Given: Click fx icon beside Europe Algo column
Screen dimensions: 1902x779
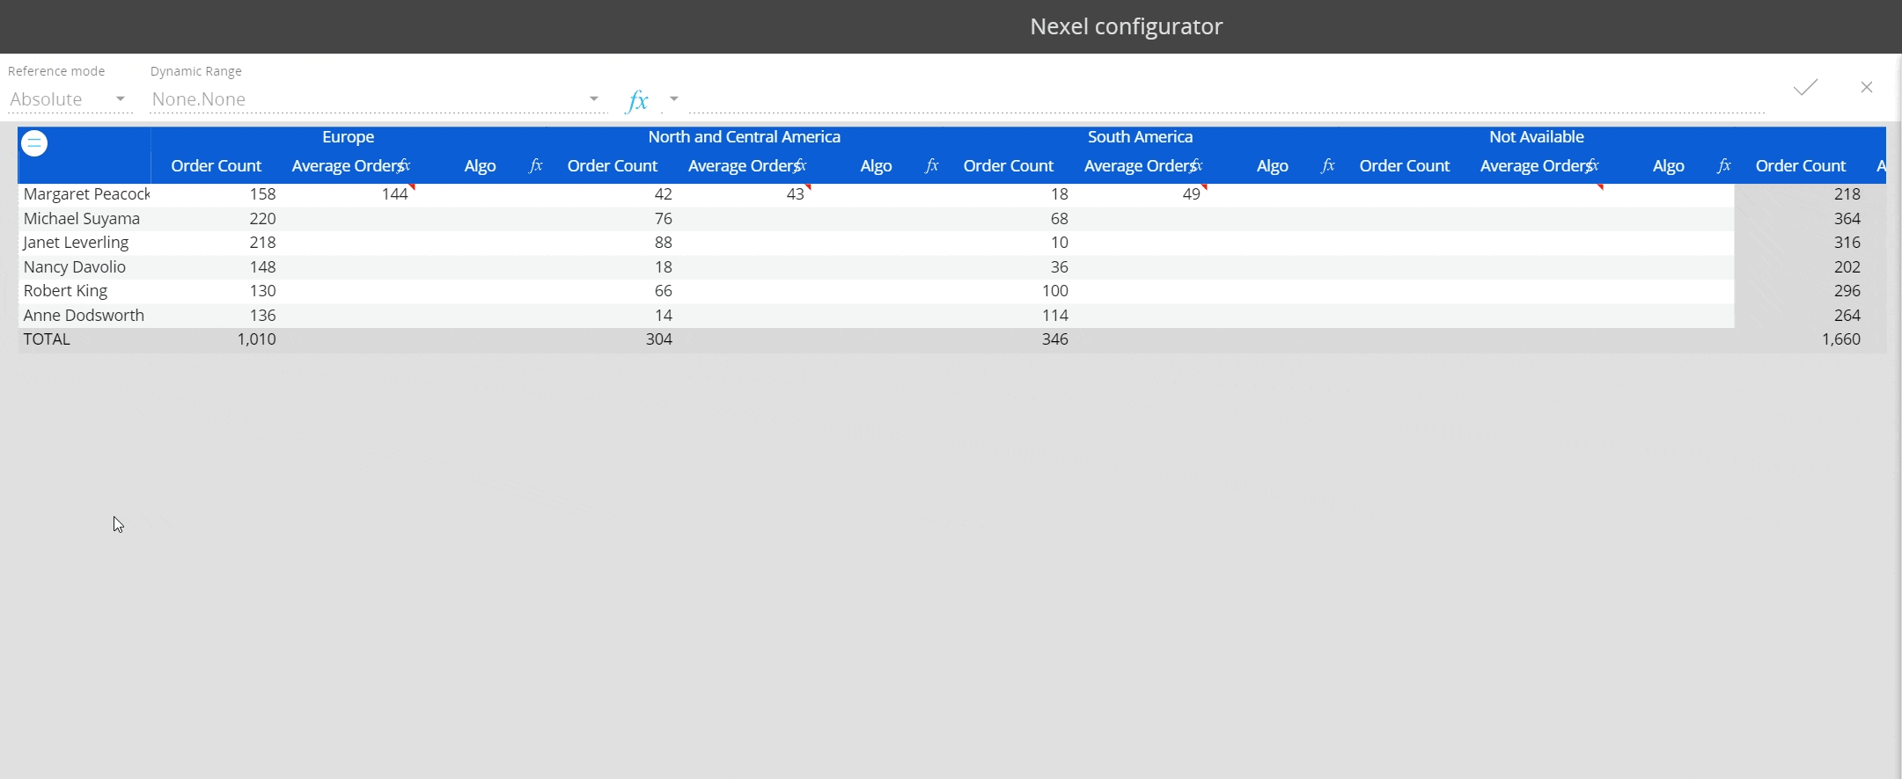Looking at the screenshot, I should click(x=535, y=165).
